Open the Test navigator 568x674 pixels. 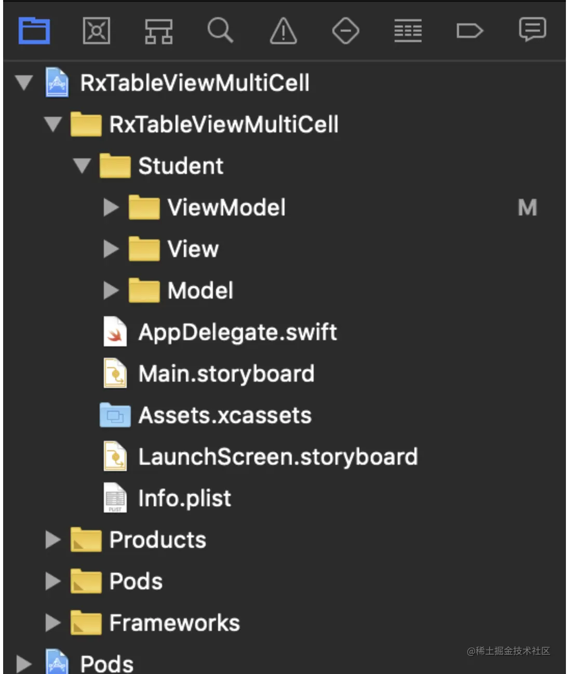pyautogui.click(x=346, y=31)
